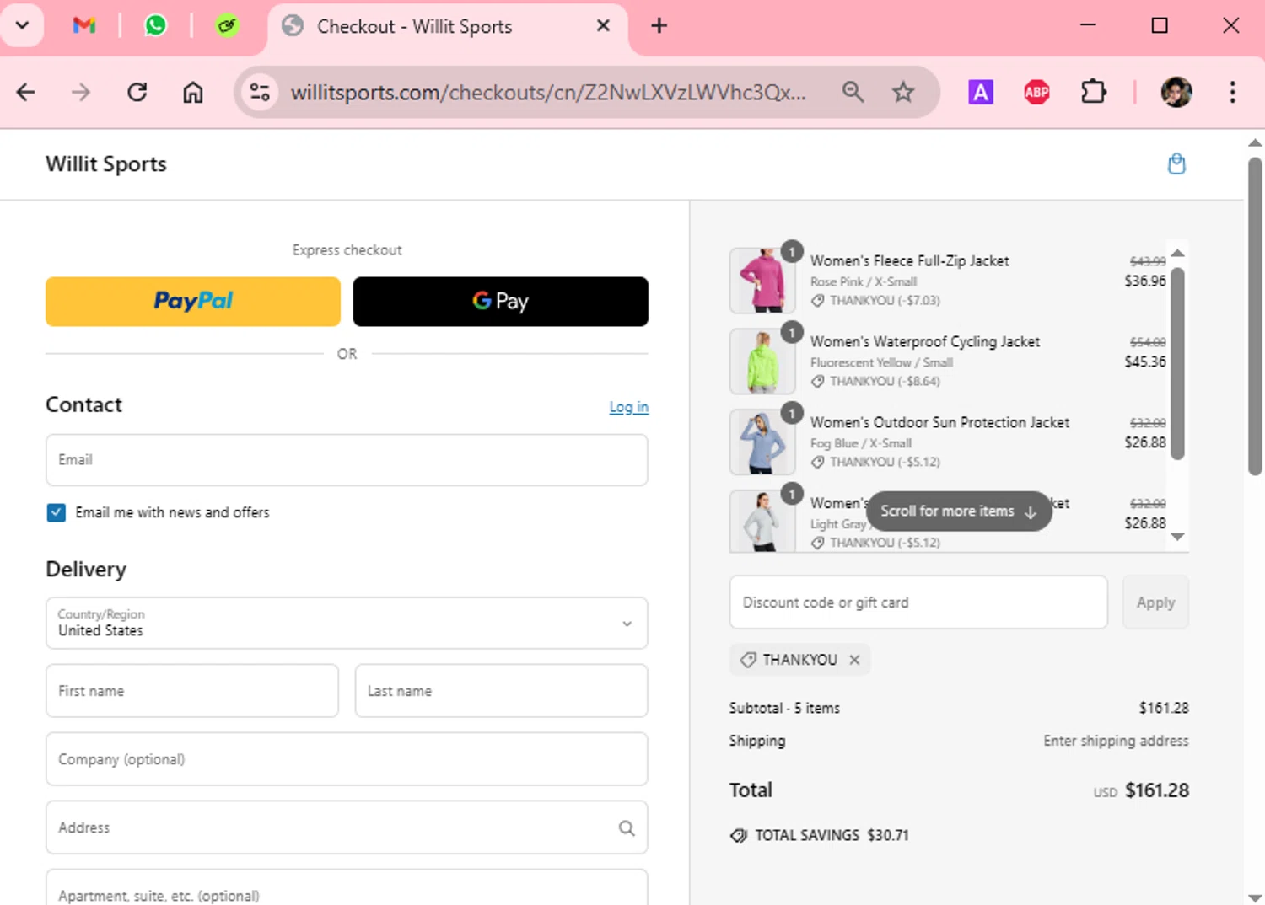
Task: Open the shopping bag cart icon
Action: click(x=1176, y=163)
